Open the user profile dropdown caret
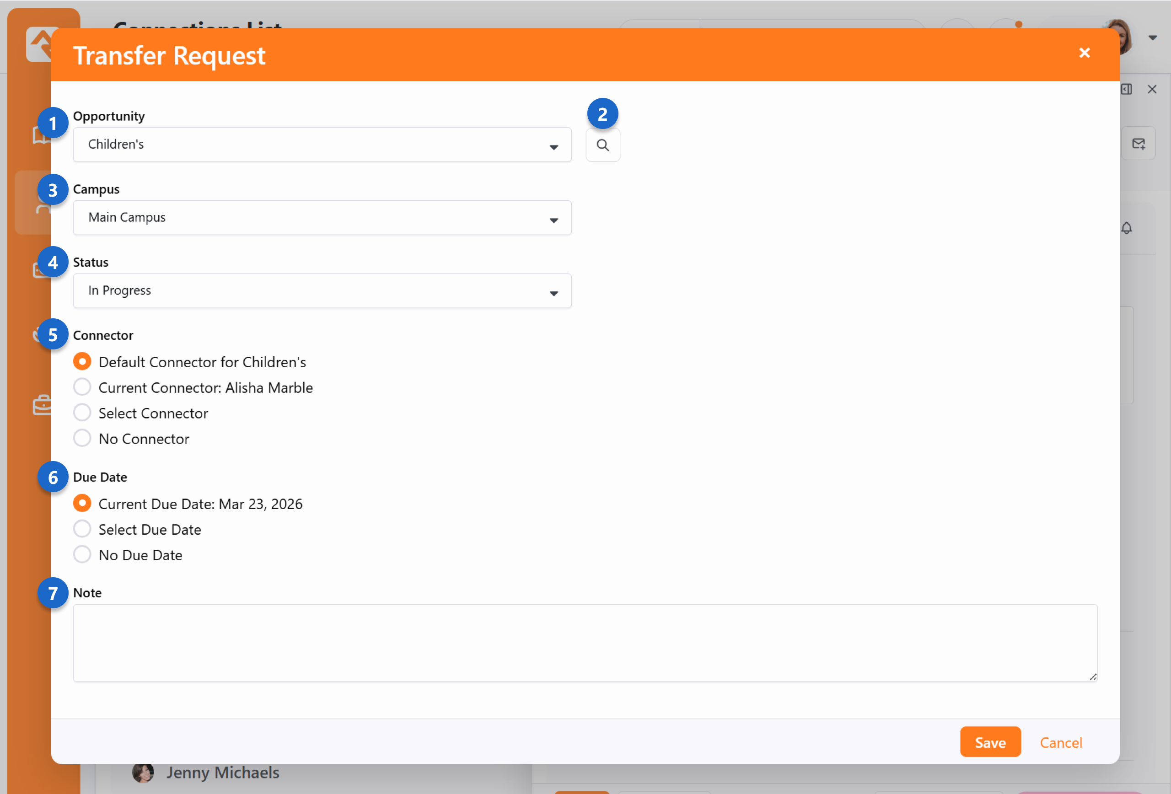Screen dimensions: 1171x794 [x=1152, y=38]
